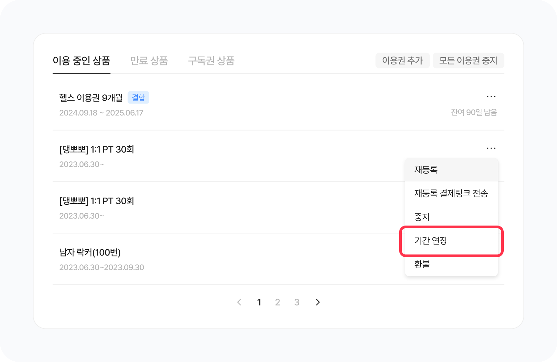This screenshot has width=557, height=362.
Task: Click the 결합 badge
Action: (138, 98)
